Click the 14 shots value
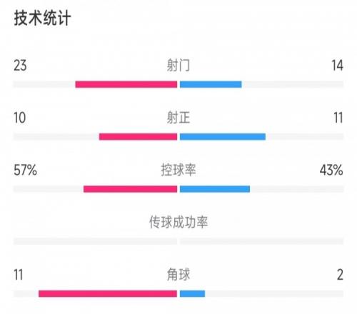This screenshot has width=357, height=314. click(338, 66)
